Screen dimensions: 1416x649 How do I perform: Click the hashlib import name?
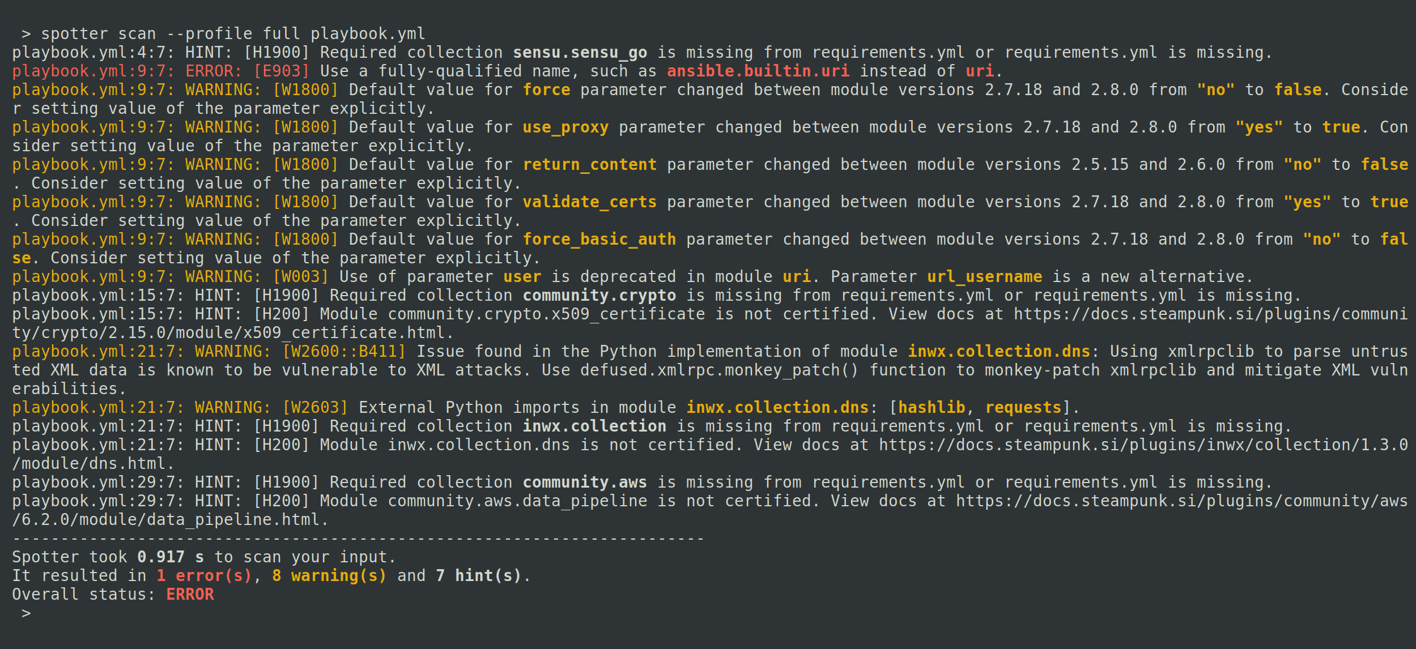932,408
